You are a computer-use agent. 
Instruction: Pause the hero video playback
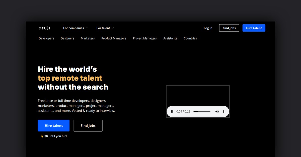(172, 111)
